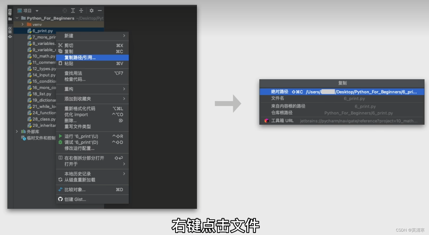The width and height of the screenshot is (429, 235).
Task: Expand the venv folder
Action: (22, 24)
